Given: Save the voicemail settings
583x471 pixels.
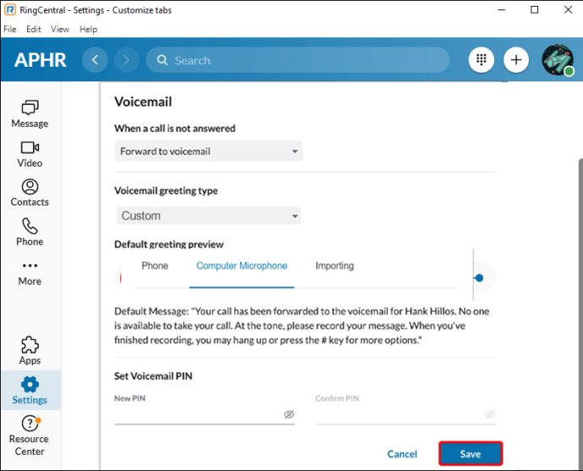Looking at the screenshot, I should click(470, 454).
